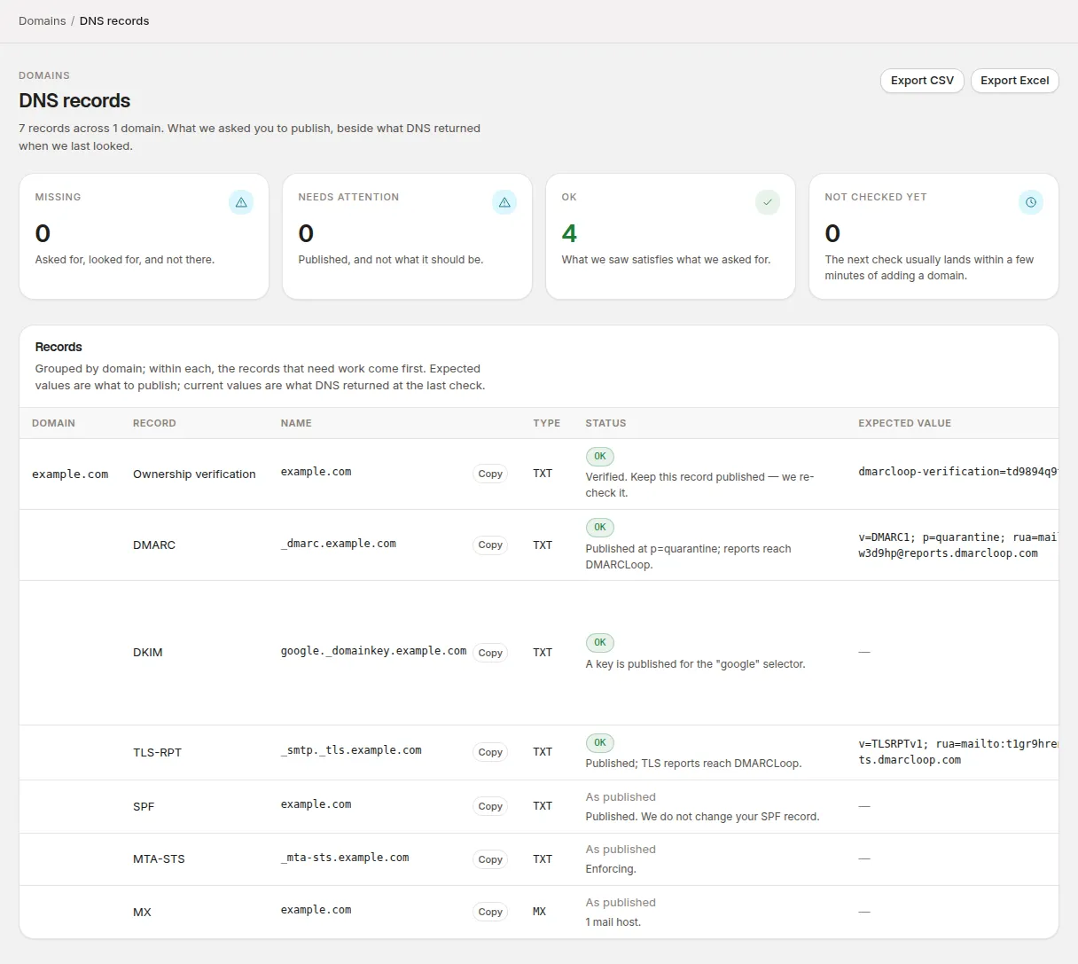Click the DNS records page title
The width and height of the screenshot is (1078, 964).
(74, 101)
